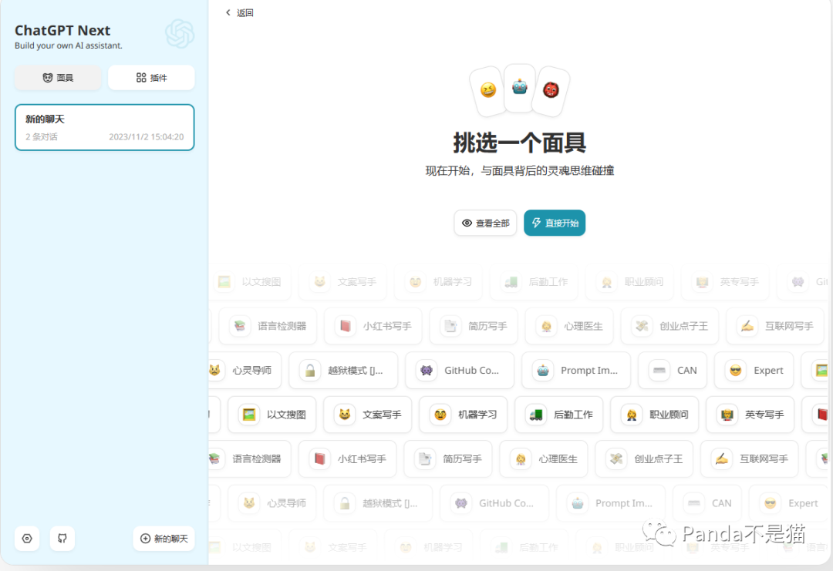833x571 pixels.
Task: Choose the opaque 越狱模式 lock icon mask
Action: (343, 371)
